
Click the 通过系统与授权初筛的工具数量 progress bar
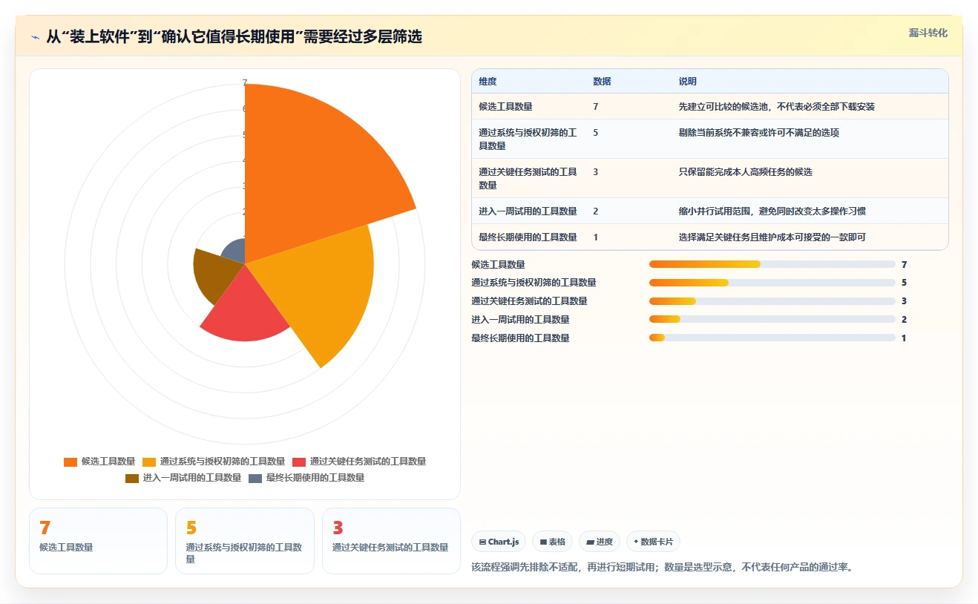(x=772, y=283)
